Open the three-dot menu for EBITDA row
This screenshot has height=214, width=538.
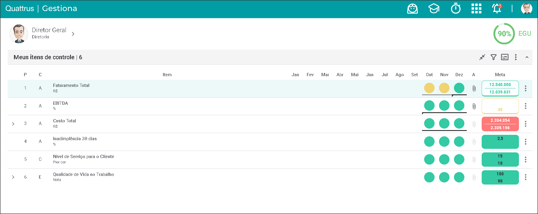[x=525, y=106]
